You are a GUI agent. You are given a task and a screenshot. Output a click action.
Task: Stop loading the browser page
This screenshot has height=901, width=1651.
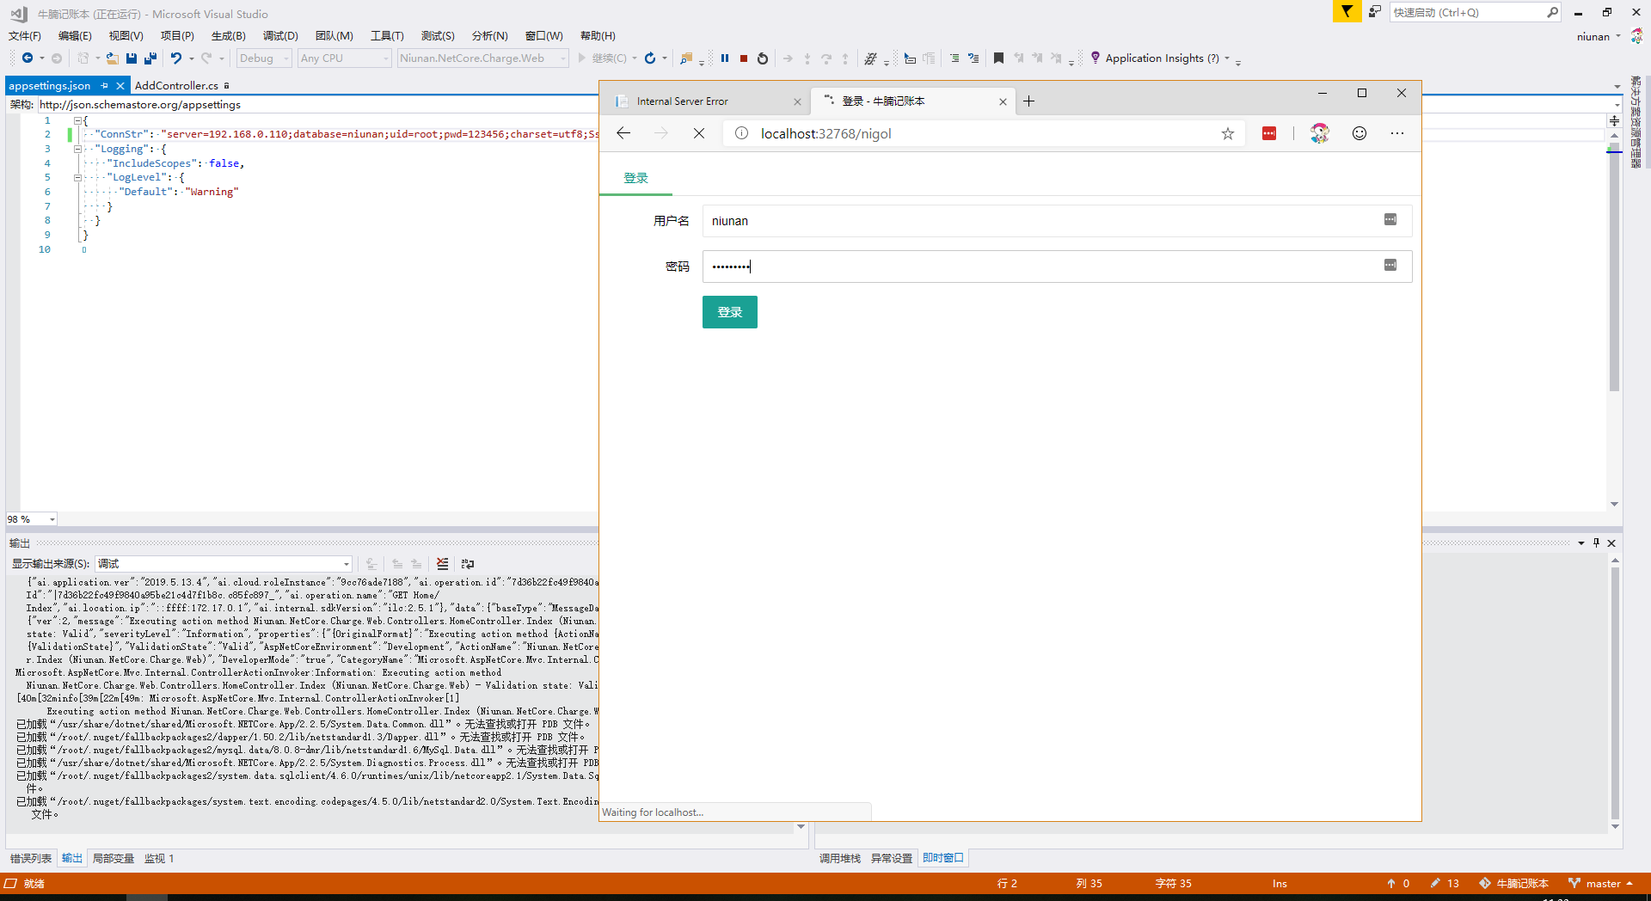pyautogui.click(x=699, y=133)
